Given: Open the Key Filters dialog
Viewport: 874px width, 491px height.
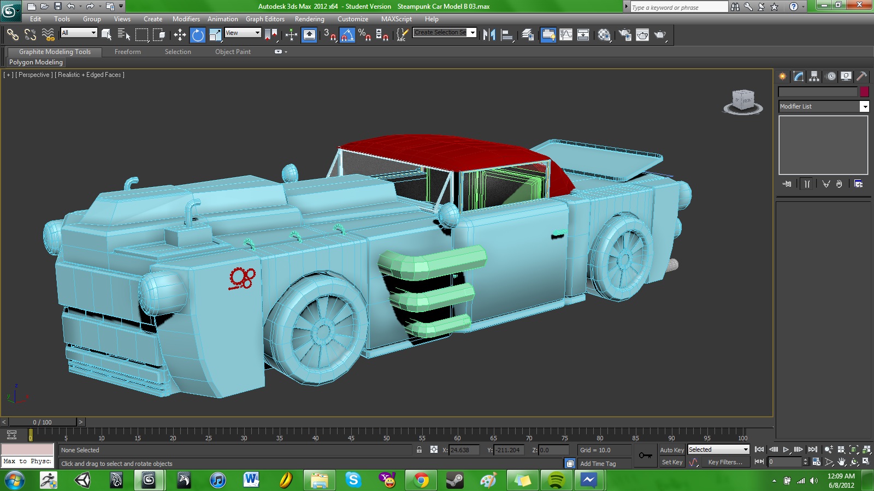Looking at the screenshot, I should pos(725,462).
